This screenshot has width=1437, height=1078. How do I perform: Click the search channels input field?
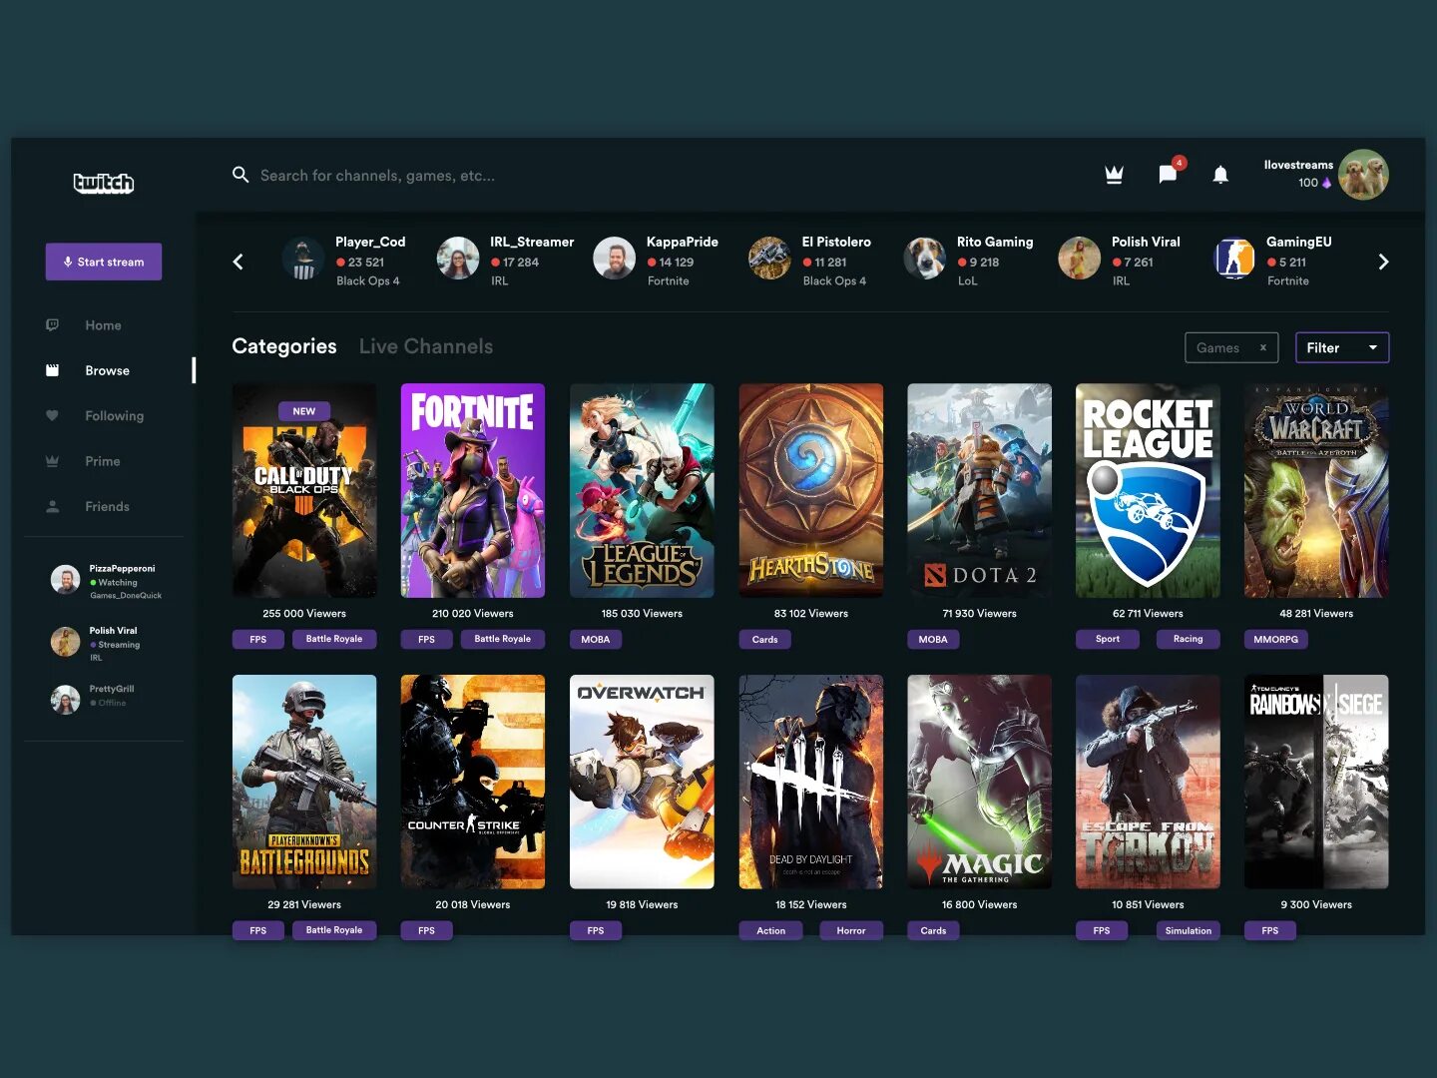(x=377, y=176)
